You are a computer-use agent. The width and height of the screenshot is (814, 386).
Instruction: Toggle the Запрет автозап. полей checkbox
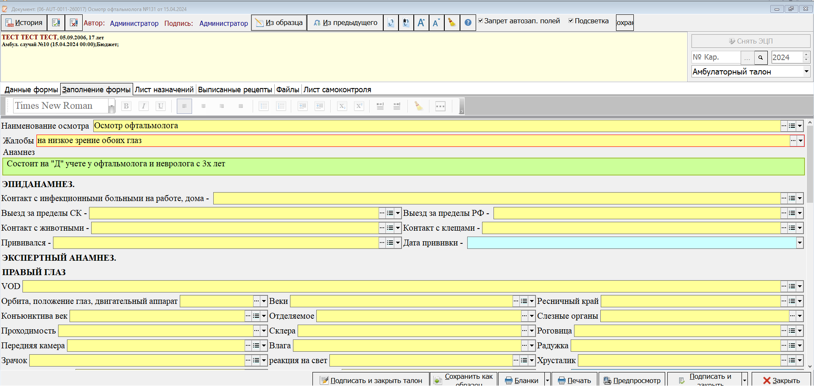tap(481, 21)
